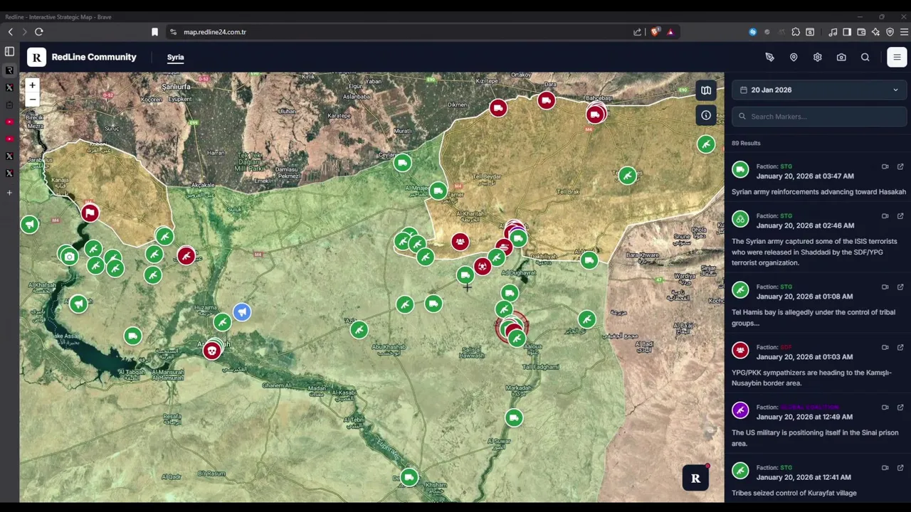
Task: Select 'The Syrian army captured some' entry
Action: (814, 252)
